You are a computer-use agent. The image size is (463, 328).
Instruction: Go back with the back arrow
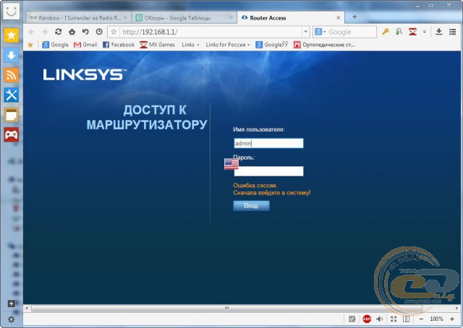click(31, 32)
